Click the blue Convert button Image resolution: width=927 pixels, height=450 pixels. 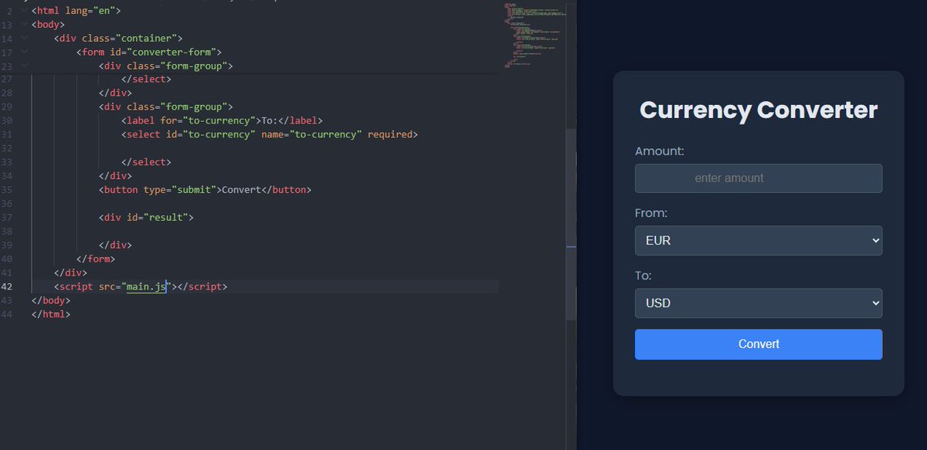pyautogui.click(x=759, y=344)
